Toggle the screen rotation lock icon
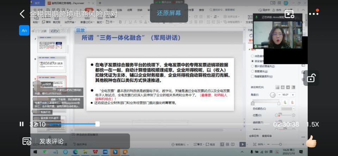 (311, 78)
